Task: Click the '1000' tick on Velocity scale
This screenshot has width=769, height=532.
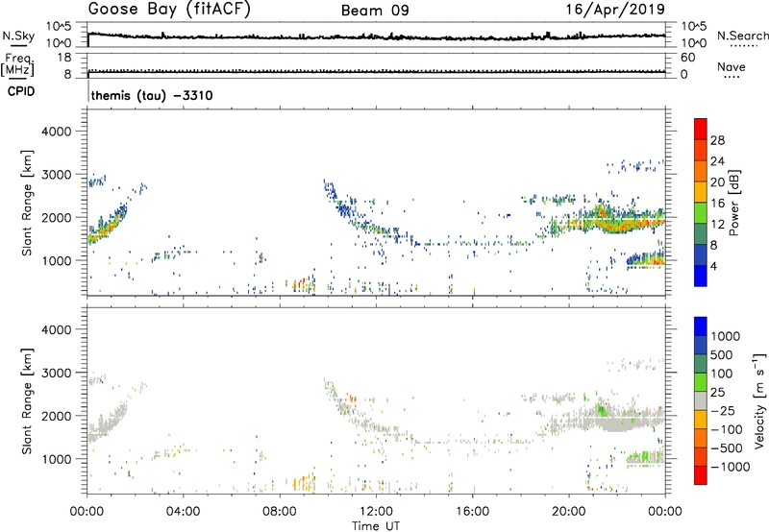Action: 725,336
